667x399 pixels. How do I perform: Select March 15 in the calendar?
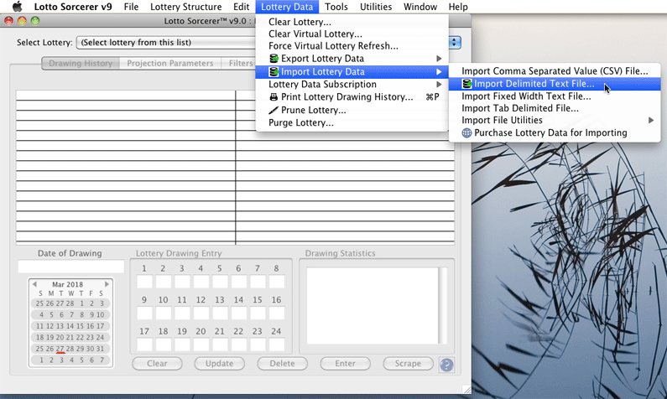click(x=80, y=326)
